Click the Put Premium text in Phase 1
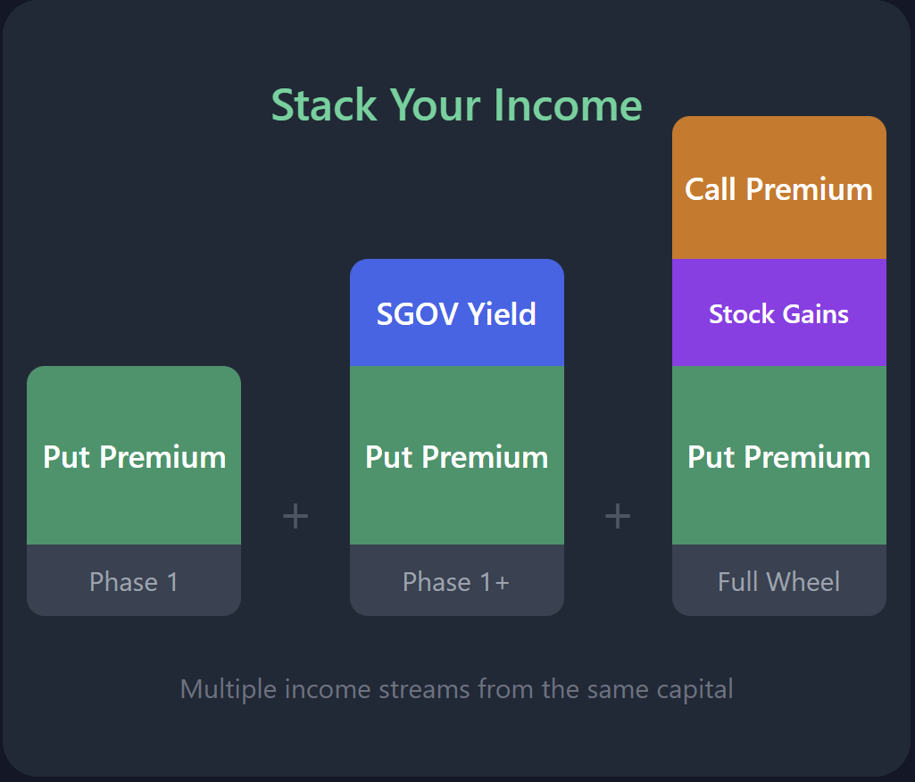The image size is (915, 782). click(x=134, y=457)
